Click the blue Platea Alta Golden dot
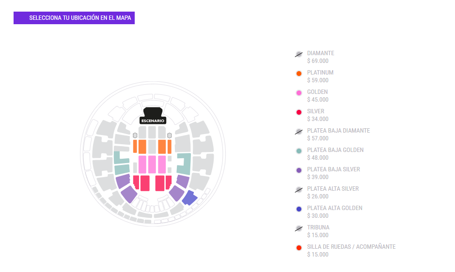The height and width of the screenshot is (272, 455). pos(298,209)
